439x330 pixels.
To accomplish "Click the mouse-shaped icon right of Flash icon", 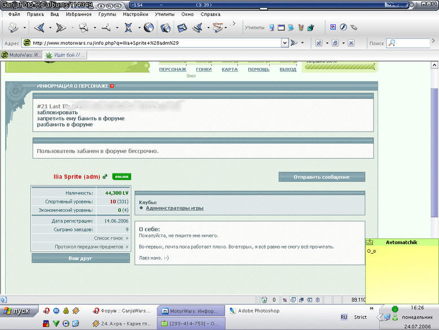I will 354,27.
